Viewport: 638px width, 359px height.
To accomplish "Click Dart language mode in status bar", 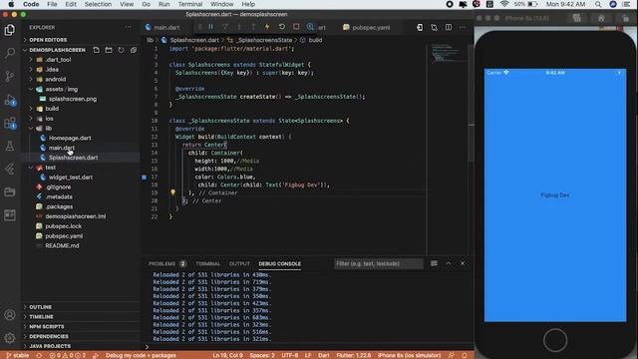I will (323, 355).
